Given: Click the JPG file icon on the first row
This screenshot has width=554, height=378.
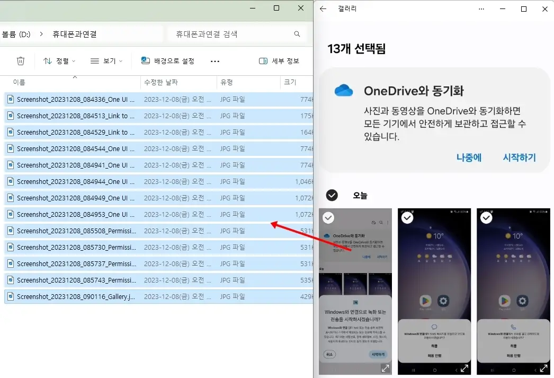Looking at the screenshot, I should click(x=12, y=100).
